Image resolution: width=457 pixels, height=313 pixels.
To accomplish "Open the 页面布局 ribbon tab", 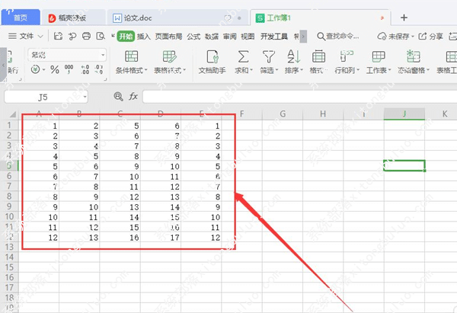I will click(168, 36).
